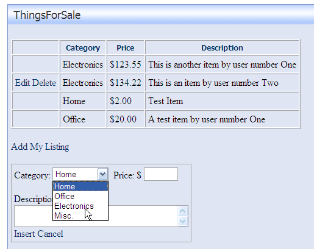This screenshot has height=249, width=314.
Task: Pick Electronics in the category dropdown
Action: click(x=80, y=206)
